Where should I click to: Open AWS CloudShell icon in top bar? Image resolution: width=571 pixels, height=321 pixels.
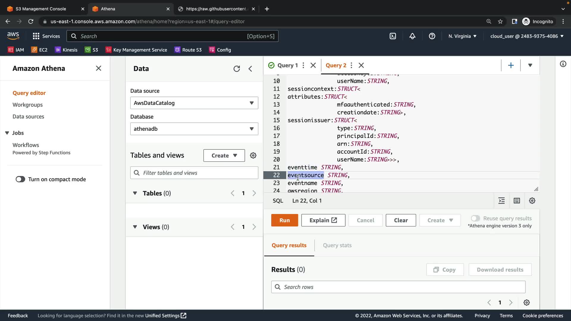393,36
